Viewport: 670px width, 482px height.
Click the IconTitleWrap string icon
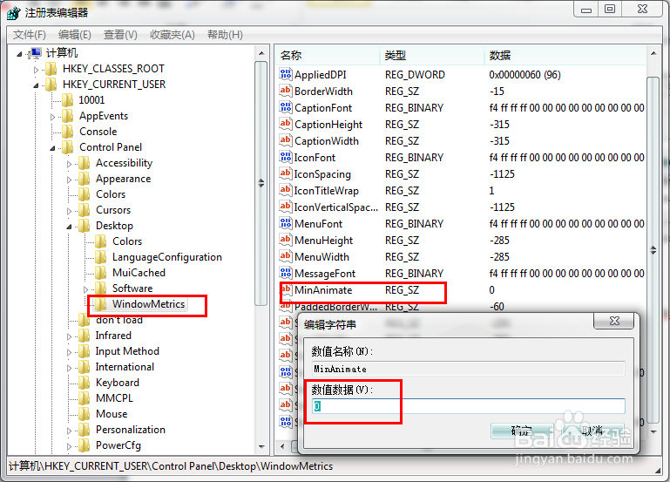point(286,190)
